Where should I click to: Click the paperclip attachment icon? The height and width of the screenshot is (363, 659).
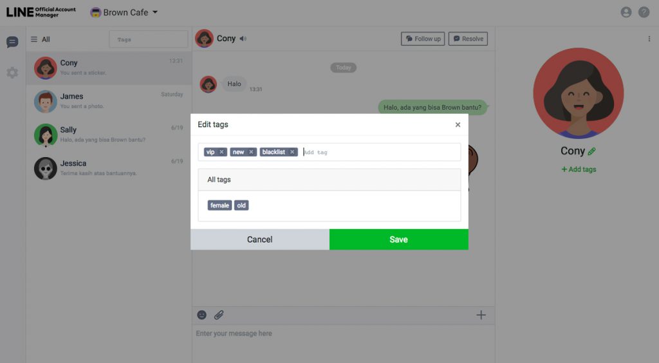point(219,315)
